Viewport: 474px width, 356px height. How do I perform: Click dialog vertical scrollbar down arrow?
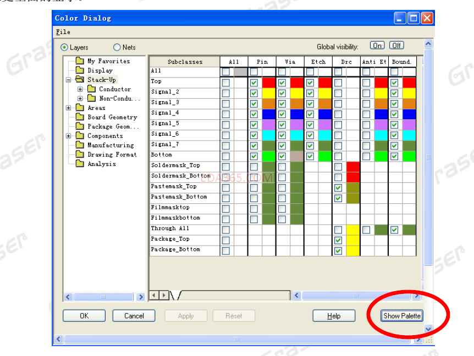tap(428, 329)
